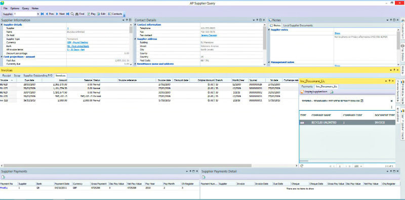Click the refresh icon under Docuware list
The height and width of the screenshot is (200, 405).
302,166
